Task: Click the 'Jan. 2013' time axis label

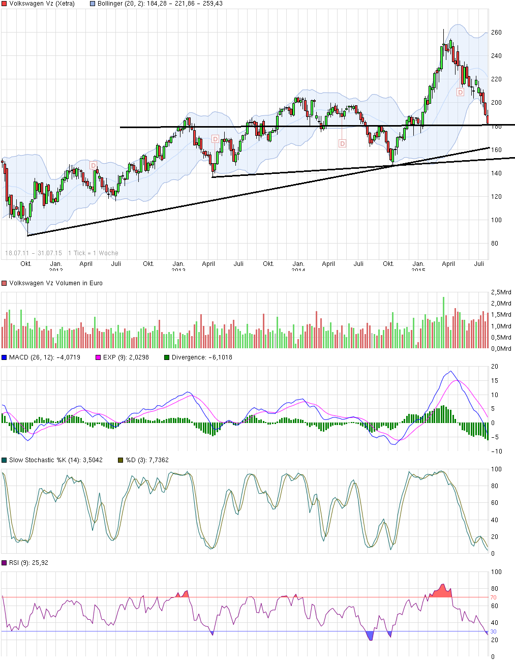Action: pyautogui.click(x=178, y=266)
